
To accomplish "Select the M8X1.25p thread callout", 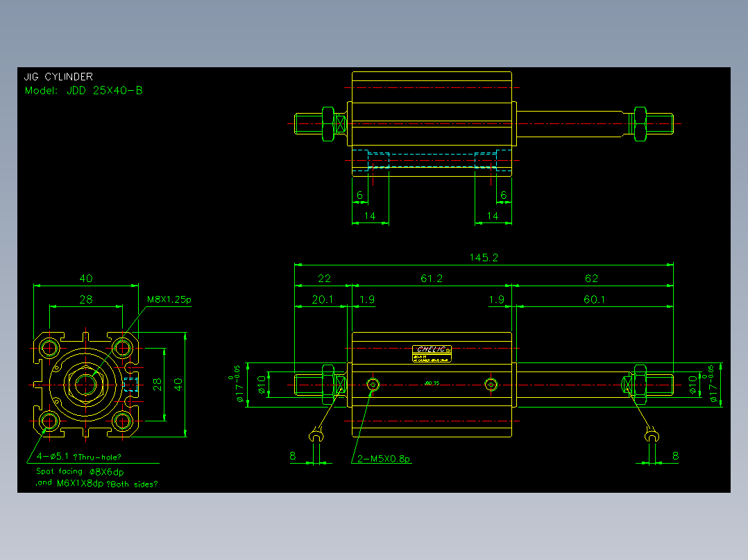I will click(x=169, y=299).
